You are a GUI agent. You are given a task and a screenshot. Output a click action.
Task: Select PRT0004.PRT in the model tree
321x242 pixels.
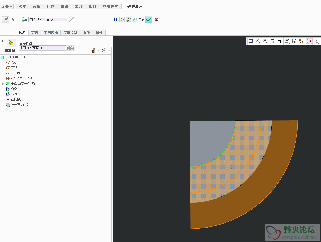pyautogui.click(x=13, y=57)
